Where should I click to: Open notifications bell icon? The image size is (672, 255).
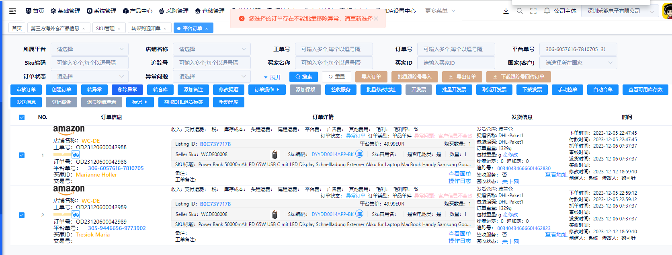547,11
